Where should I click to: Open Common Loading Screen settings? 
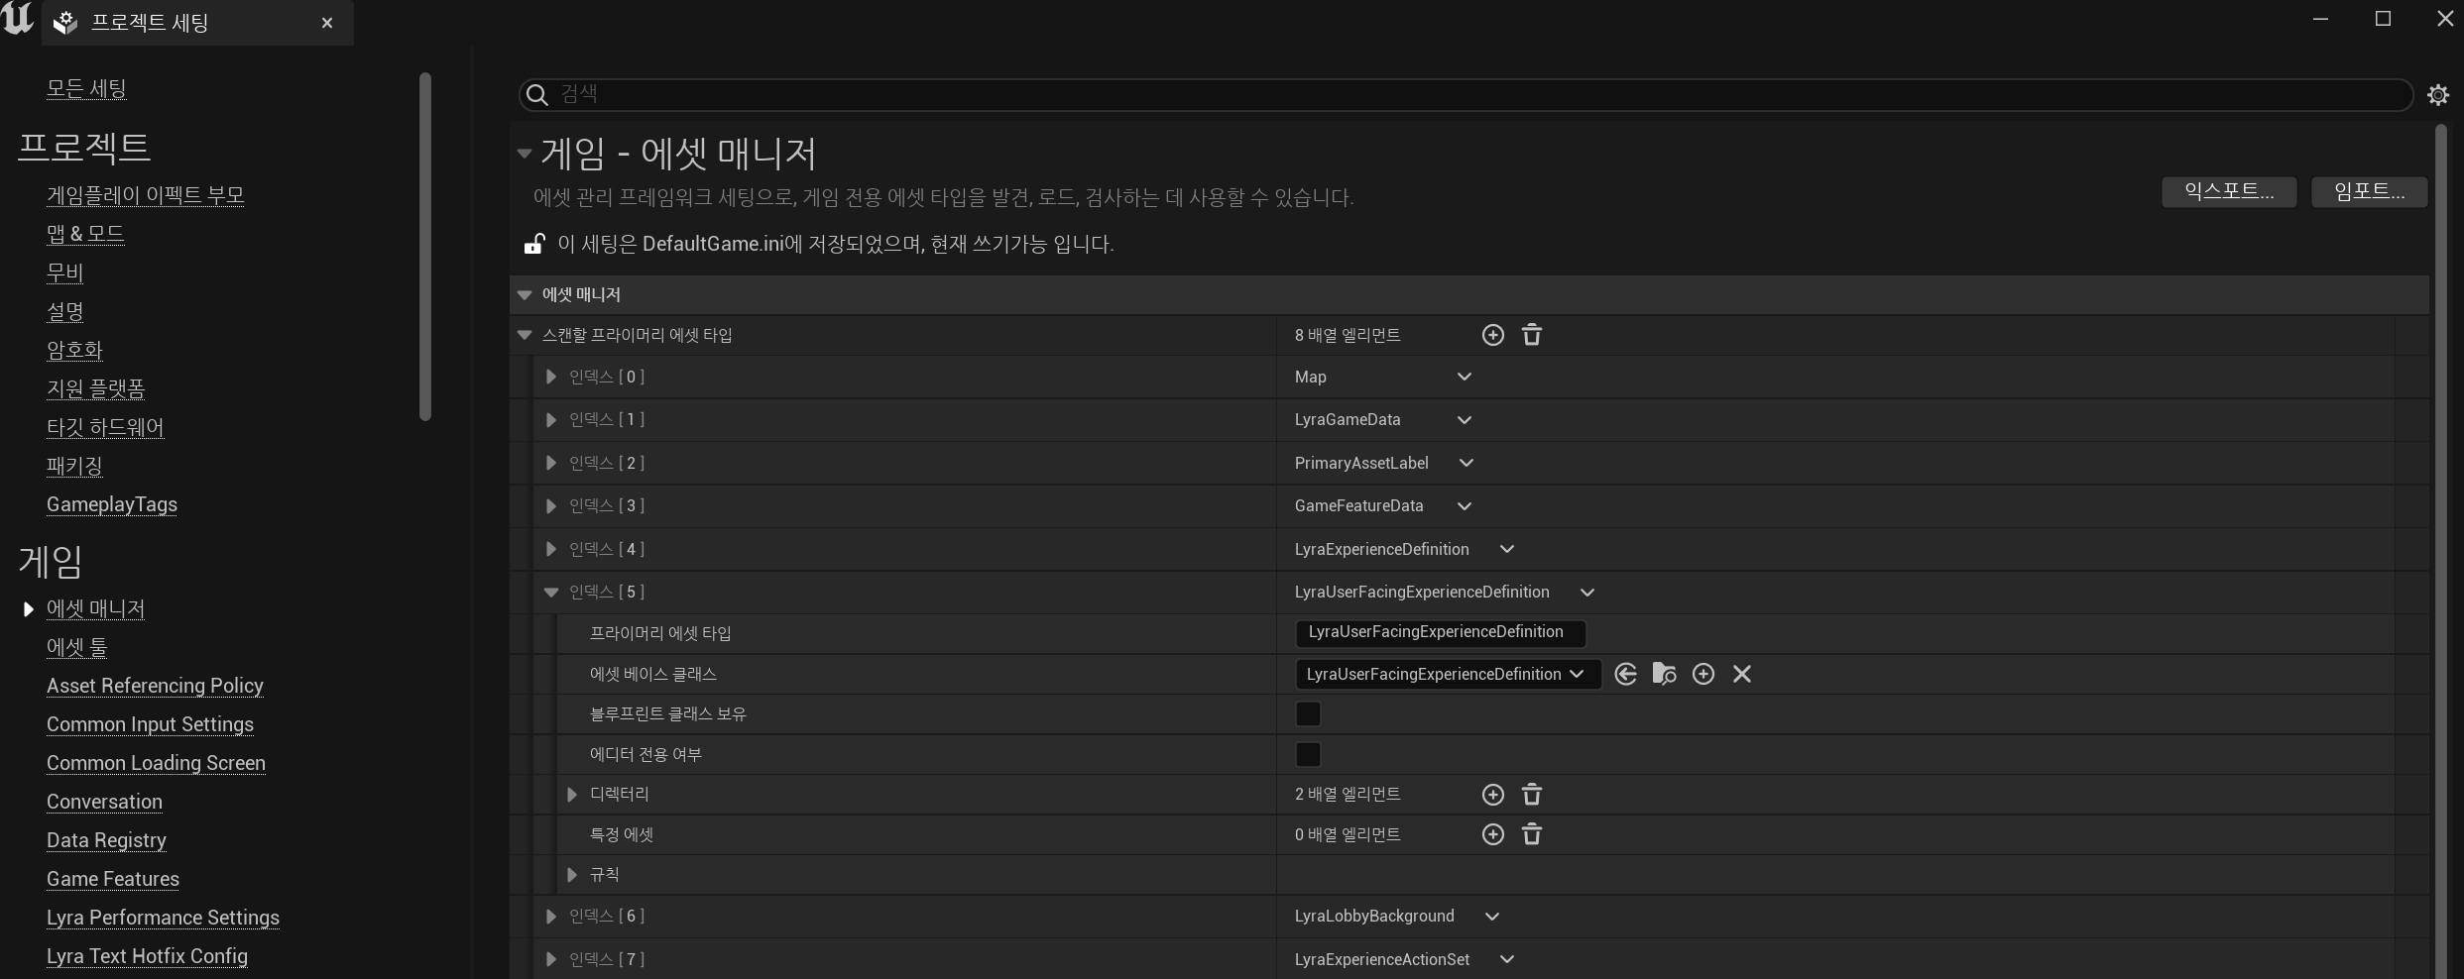[156, 763]
